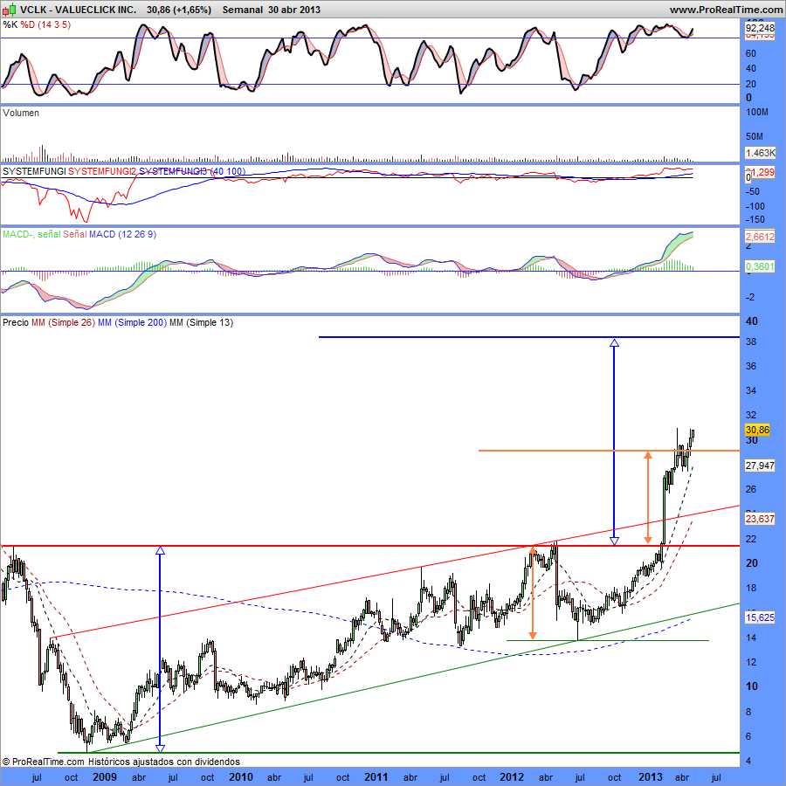Click the 2012 year on time axis
Screen dimensions: 786x786
[x=512, y=777]
